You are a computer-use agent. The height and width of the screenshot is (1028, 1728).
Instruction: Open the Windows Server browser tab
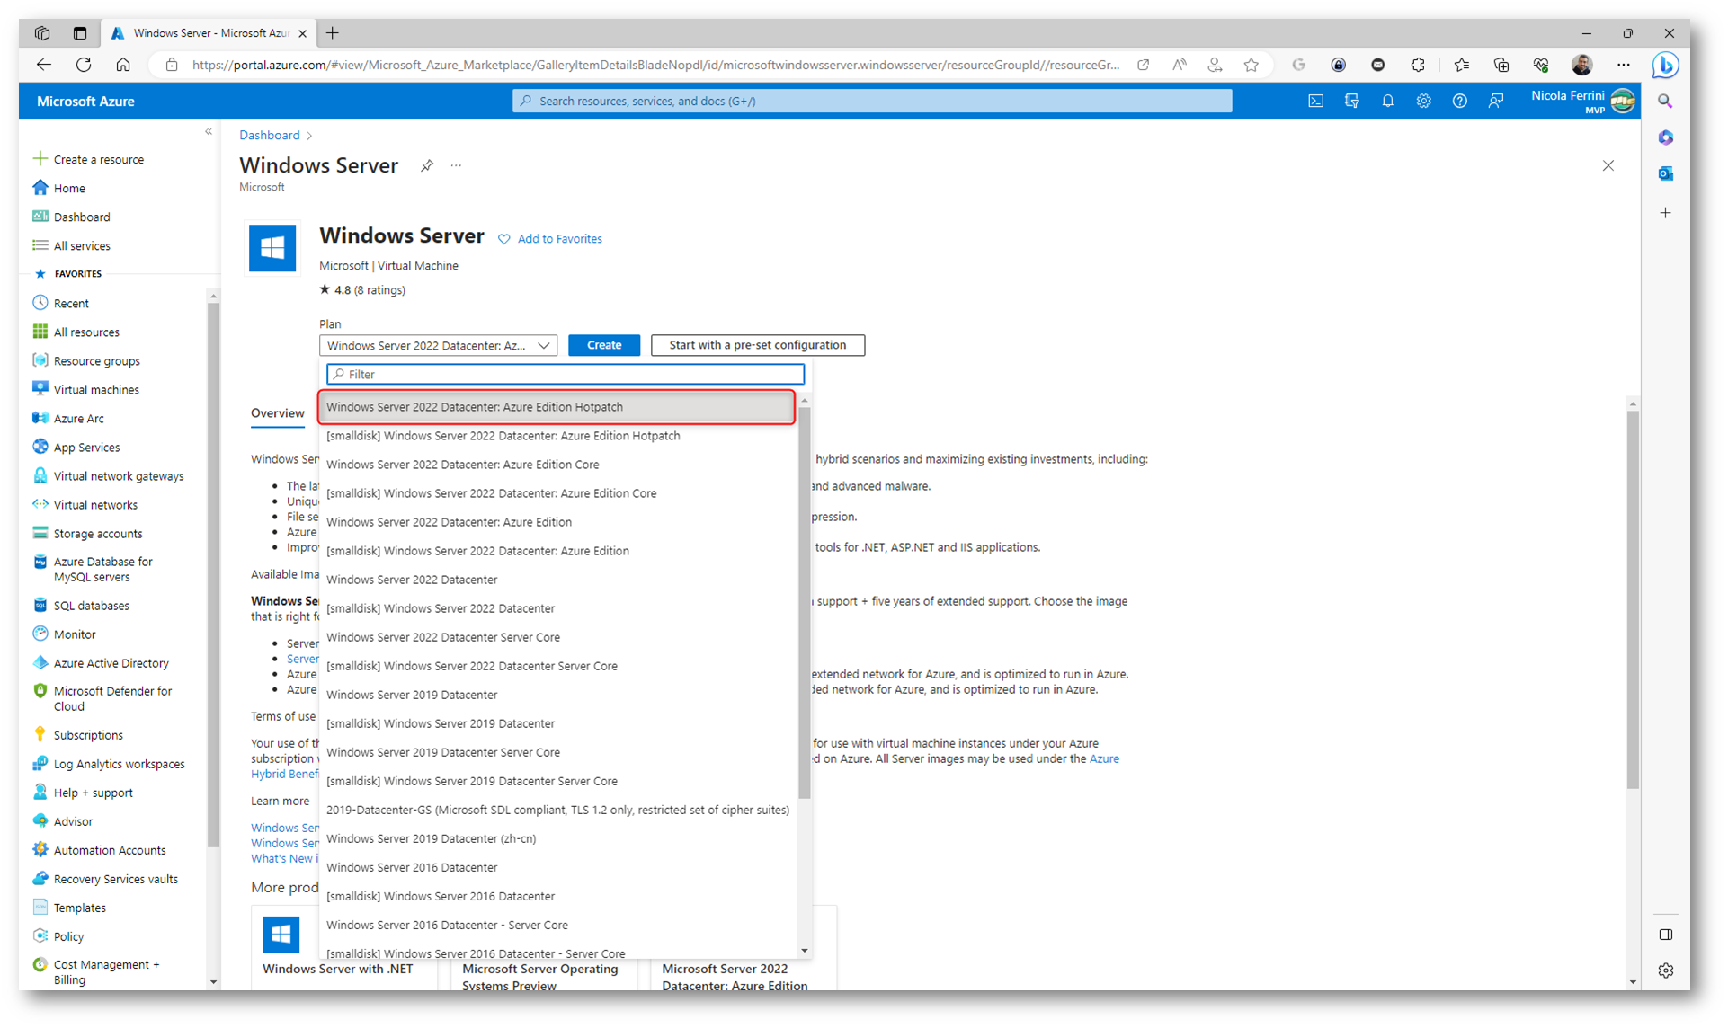coord(209,33)
